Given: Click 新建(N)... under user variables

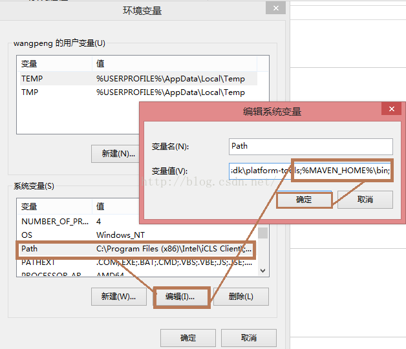Looking at the screenshot, I should (116, 154).
